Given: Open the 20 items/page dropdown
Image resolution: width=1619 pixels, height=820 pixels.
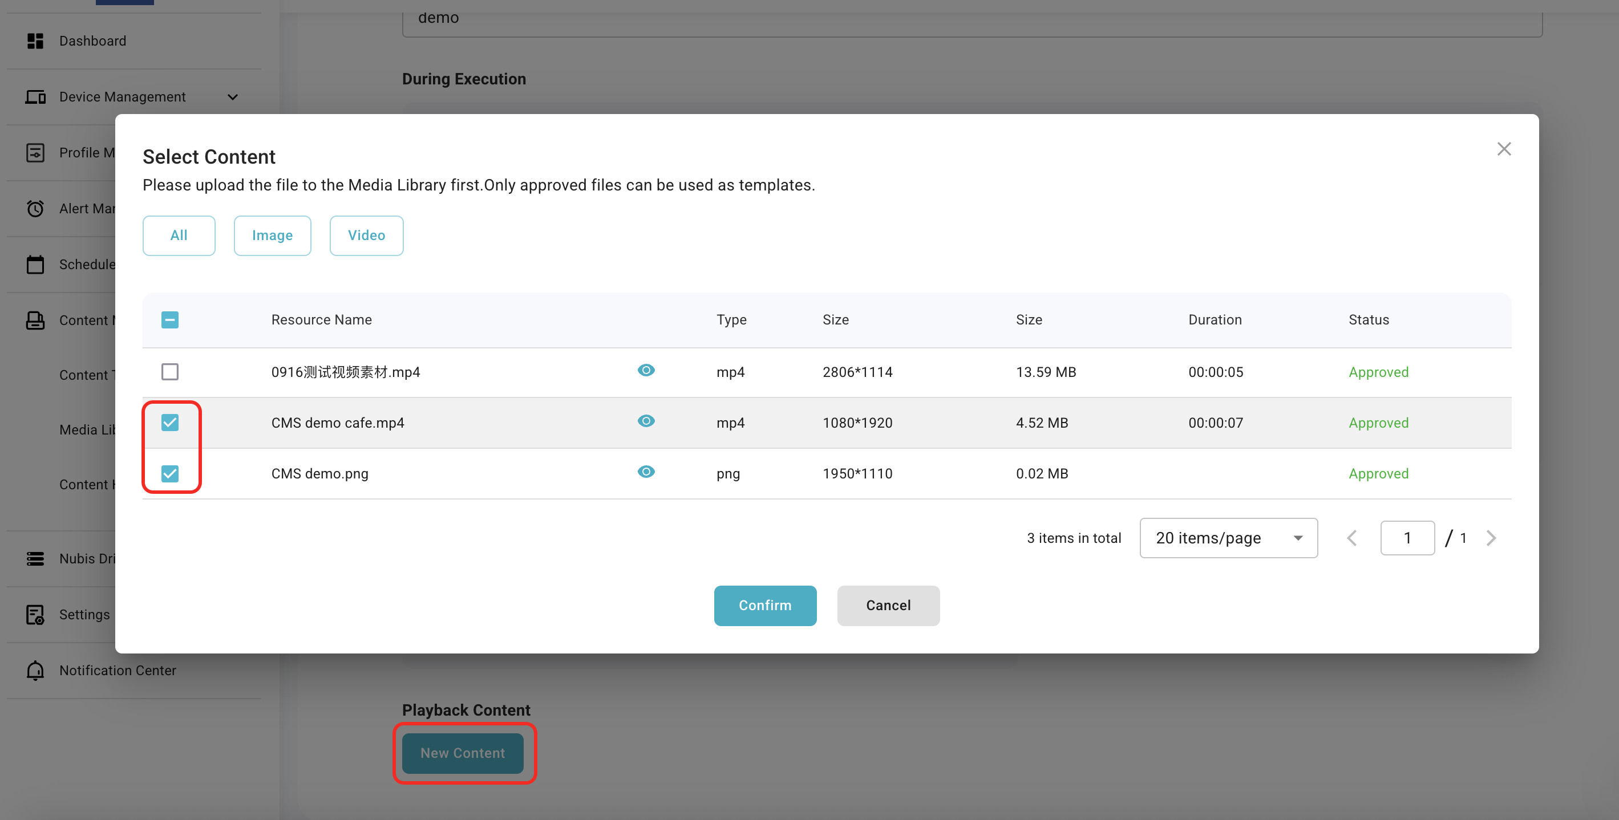Looking at the screenshot, I should click(x=1228, y=538).
